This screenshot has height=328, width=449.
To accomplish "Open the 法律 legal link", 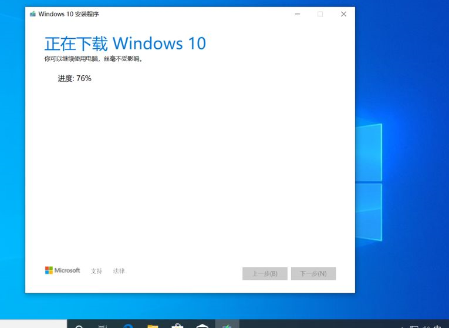I will 119,271.
